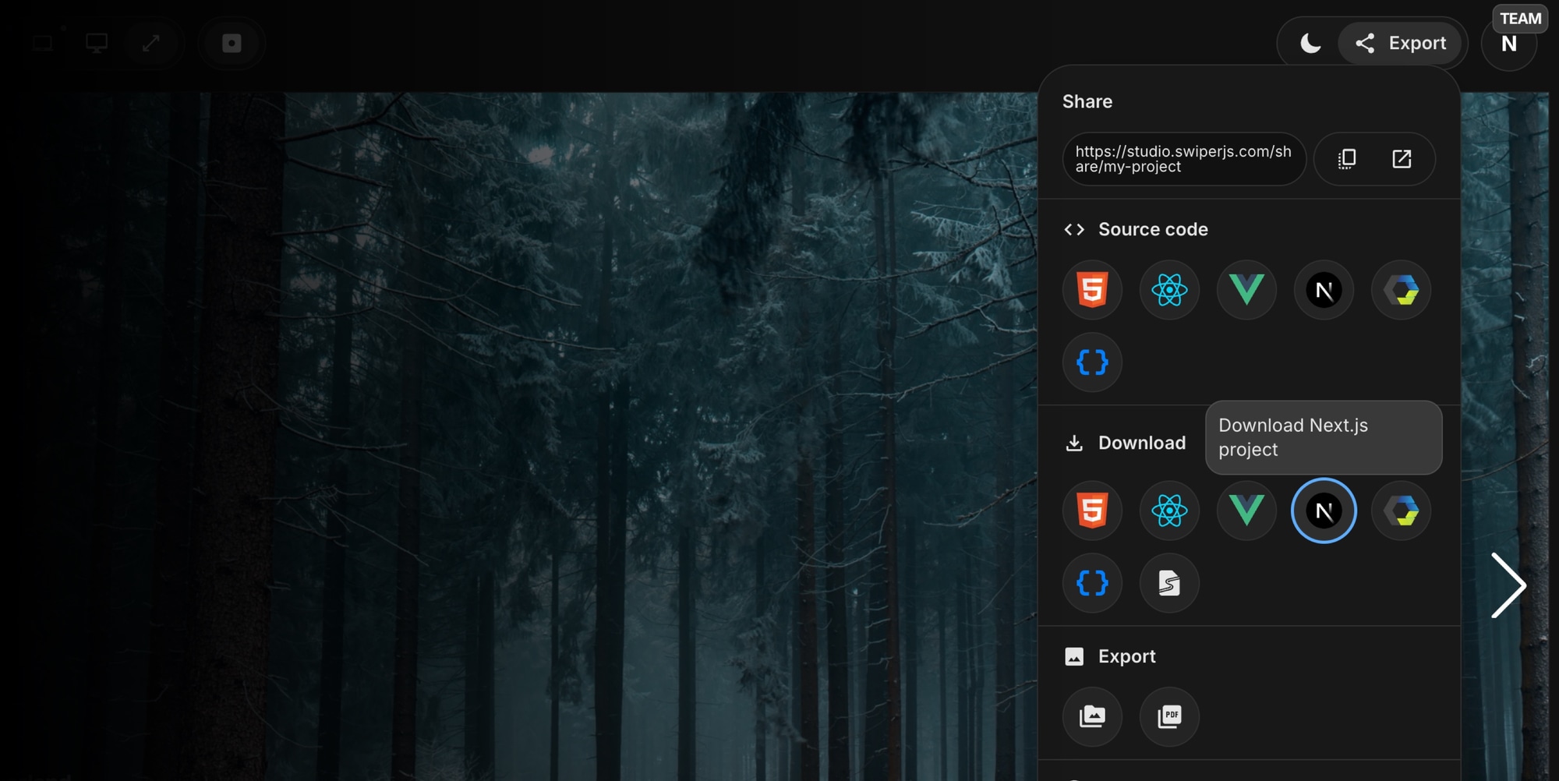Screen dimensions: 1559x781
Task: Open share link in new window
Action: pyautogui.click(x=1402, y=159)
